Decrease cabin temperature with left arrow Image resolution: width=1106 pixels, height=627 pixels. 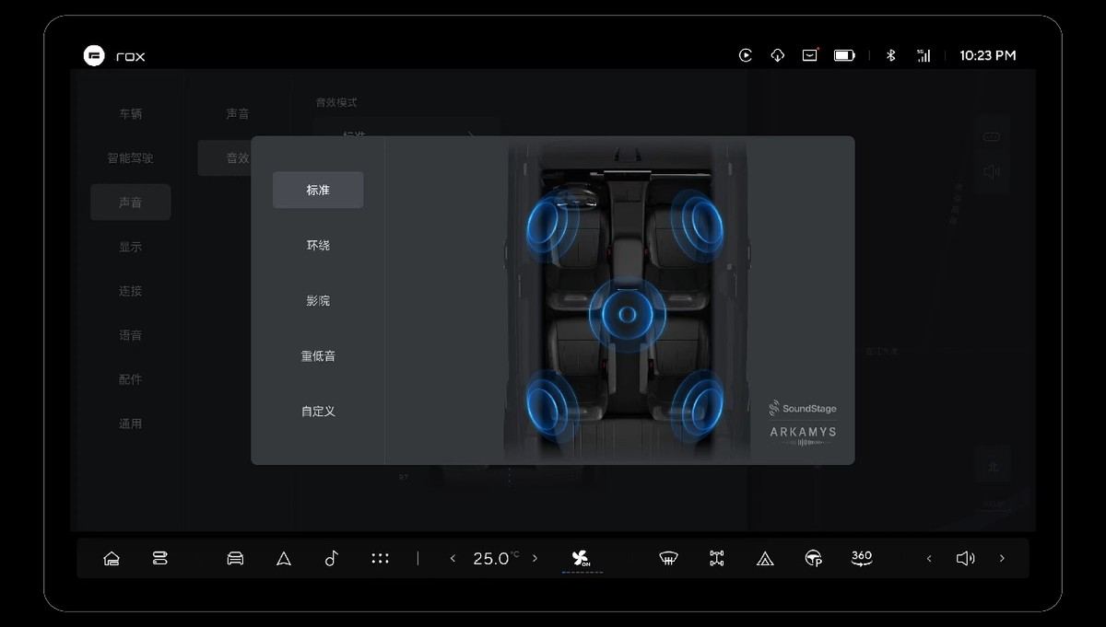pyautogui.click(x=453, y=558)
